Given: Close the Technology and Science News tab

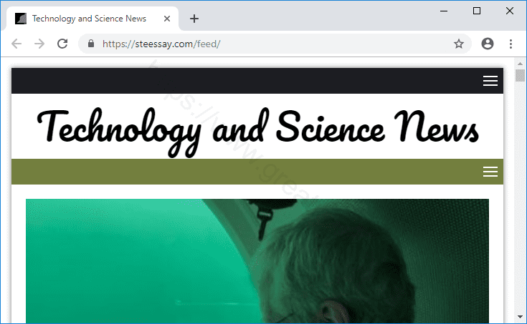Looking at the screenshot, I should pyautogui.click(x=166, y=19).
